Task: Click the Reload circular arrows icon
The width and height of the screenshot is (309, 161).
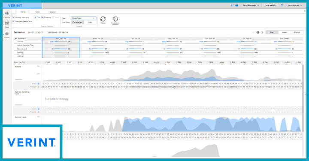Action: [103, 19]
